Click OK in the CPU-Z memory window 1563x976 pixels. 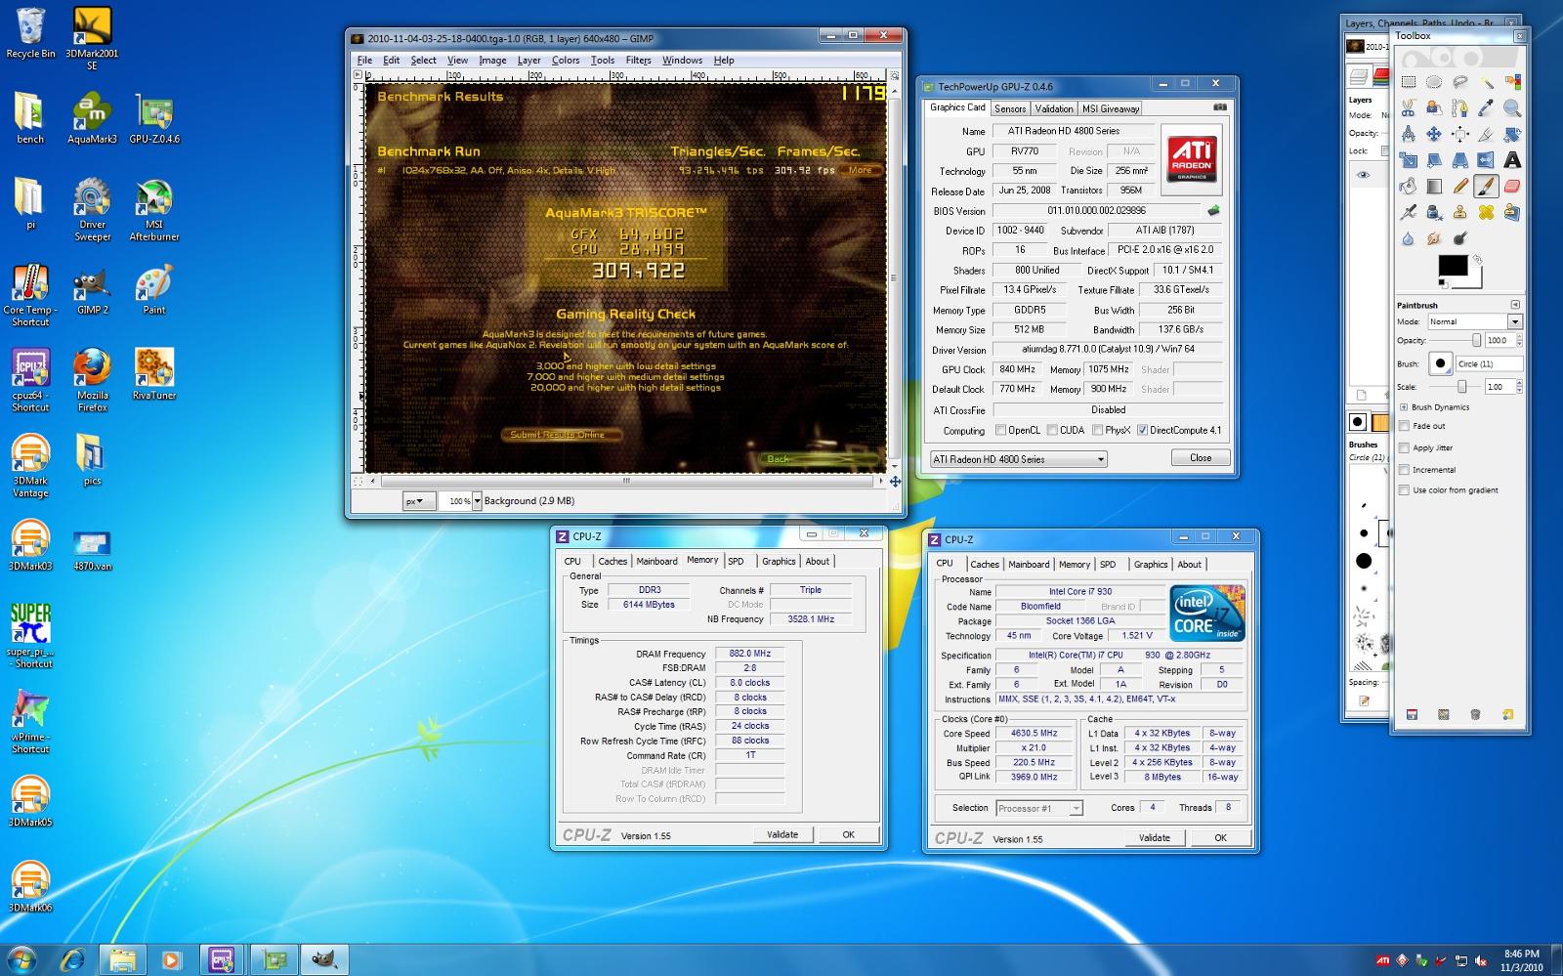[x=848, y=834]
